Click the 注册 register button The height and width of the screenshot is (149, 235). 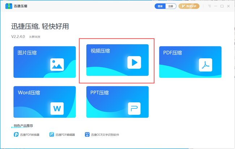[x=171, y=6]
